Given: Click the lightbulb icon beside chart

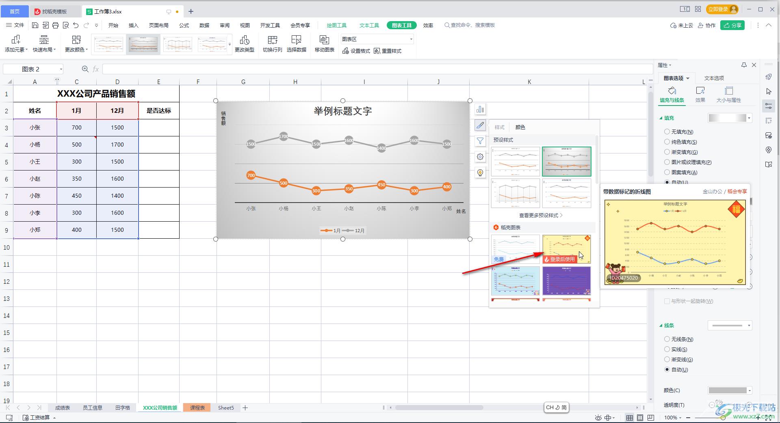Looking at the screenshot, I should 480,173.
